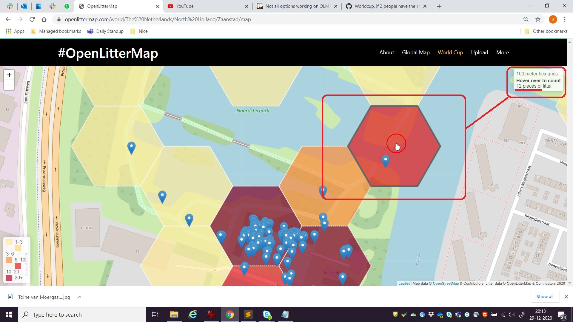Open the OpenStreetMap attribution link
Image resolution: width=573 pixels, height=322 pixels.
pos(446,284)
